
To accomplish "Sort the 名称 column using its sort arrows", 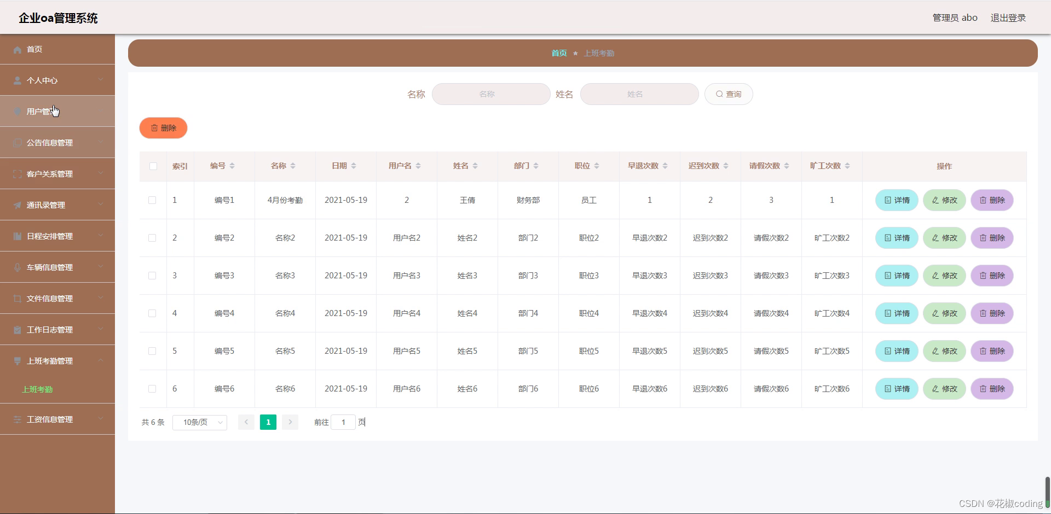I will pyautogui.click(x=293, y=166).
